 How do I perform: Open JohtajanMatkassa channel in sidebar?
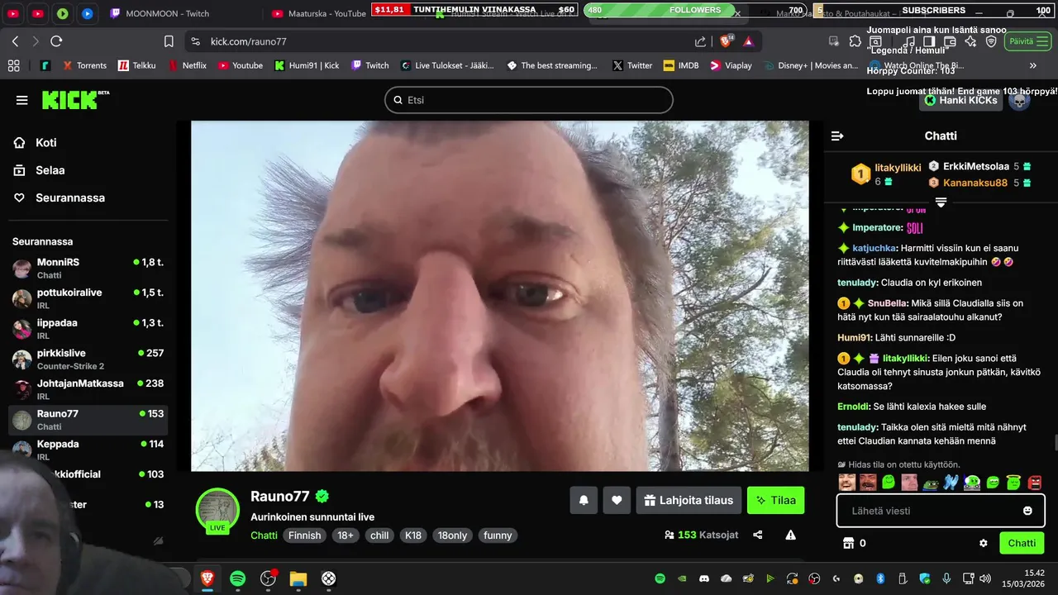(x=88, y=389)
